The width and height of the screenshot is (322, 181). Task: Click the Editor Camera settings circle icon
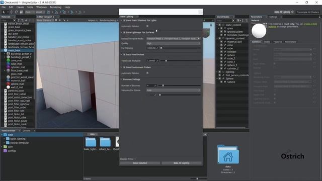[56, 20]
